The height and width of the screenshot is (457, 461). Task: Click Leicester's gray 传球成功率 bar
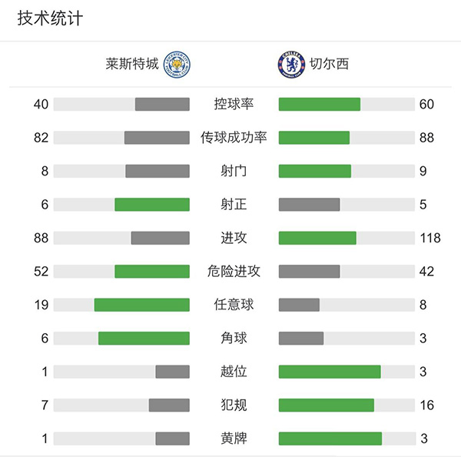pyautogui.click(x=157, y=138)
